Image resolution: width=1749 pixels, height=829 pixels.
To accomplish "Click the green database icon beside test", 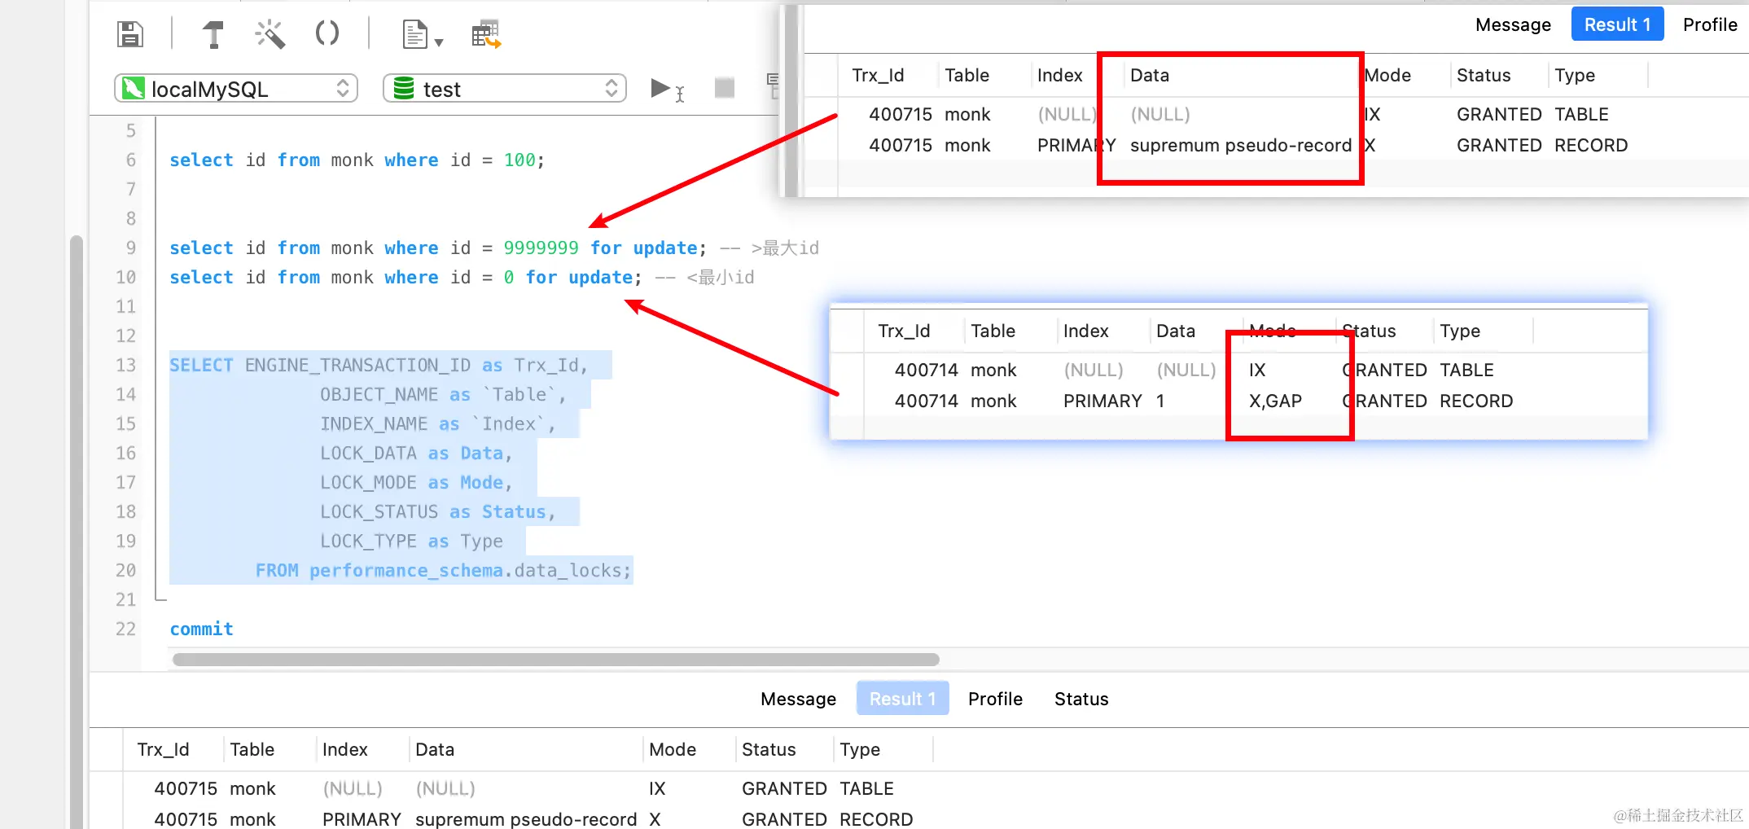I will point(404,88).
